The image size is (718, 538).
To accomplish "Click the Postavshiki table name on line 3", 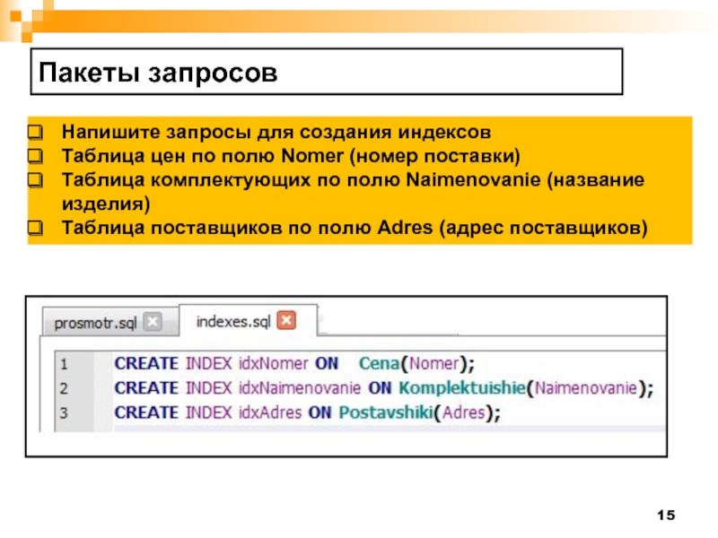I will [381, 412].
